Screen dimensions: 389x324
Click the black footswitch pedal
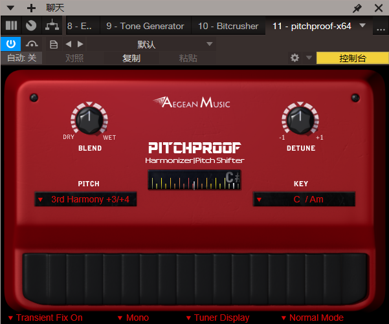click(195, 279)
